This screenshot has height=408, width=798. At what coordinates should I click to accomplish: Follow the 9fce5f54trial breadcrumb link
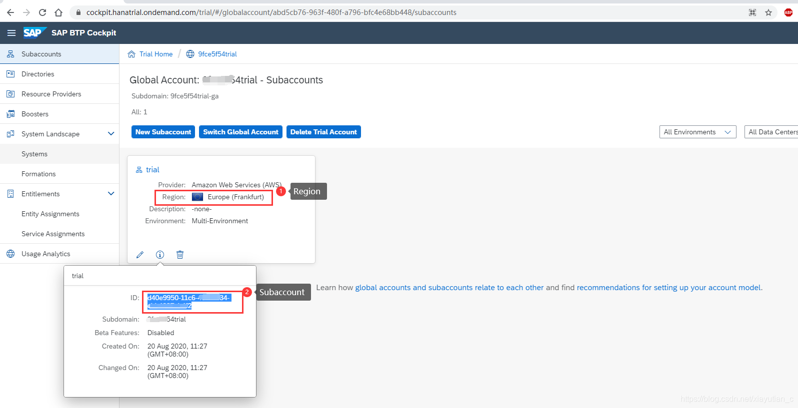click(217, 54)
